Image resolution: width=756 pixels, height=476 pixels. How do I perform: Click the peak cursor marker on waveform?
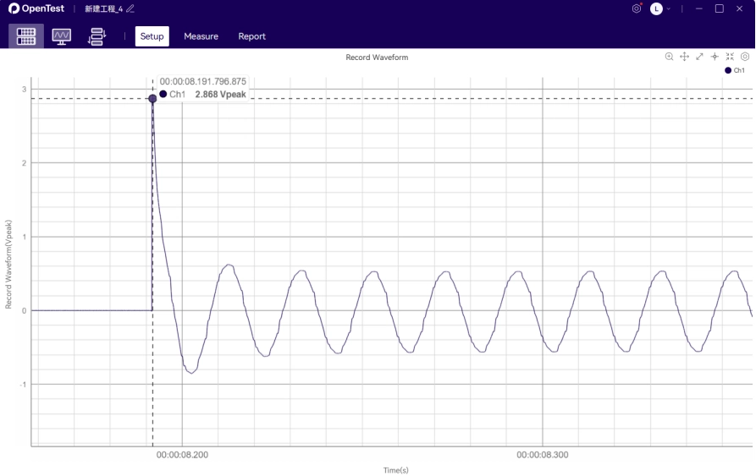152,99
